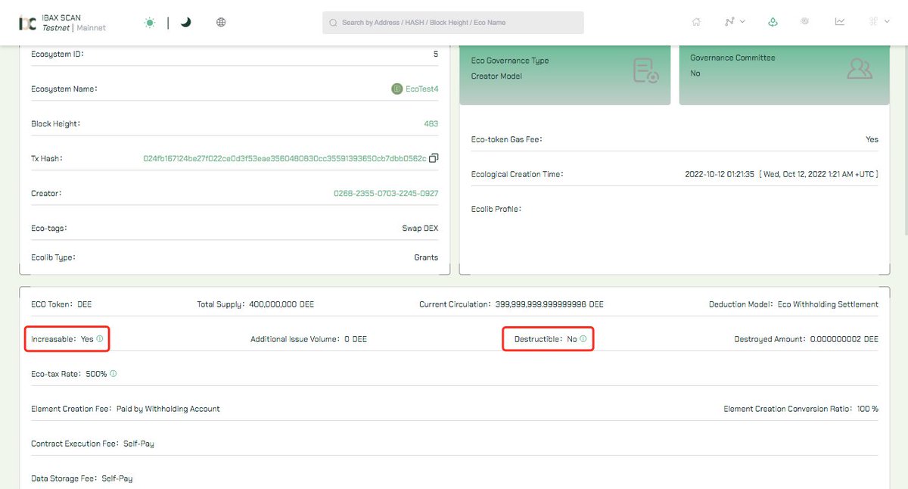Viewport: 908px width, 489px height.
Task: Select the Ecological Creation Time value
Action: [782, 174]
